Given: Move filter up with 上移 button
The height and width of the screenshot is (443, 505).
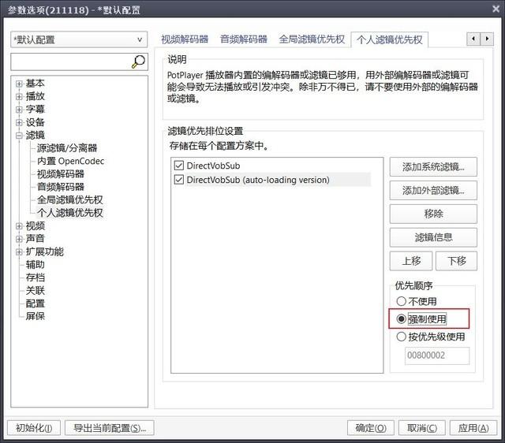Looking at the screenshot, I should 410,261.
